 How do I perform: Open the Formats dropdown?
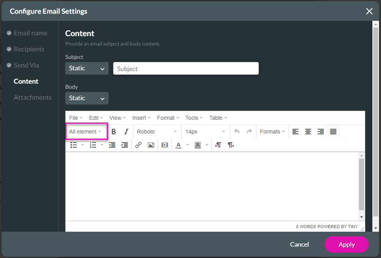272,131
